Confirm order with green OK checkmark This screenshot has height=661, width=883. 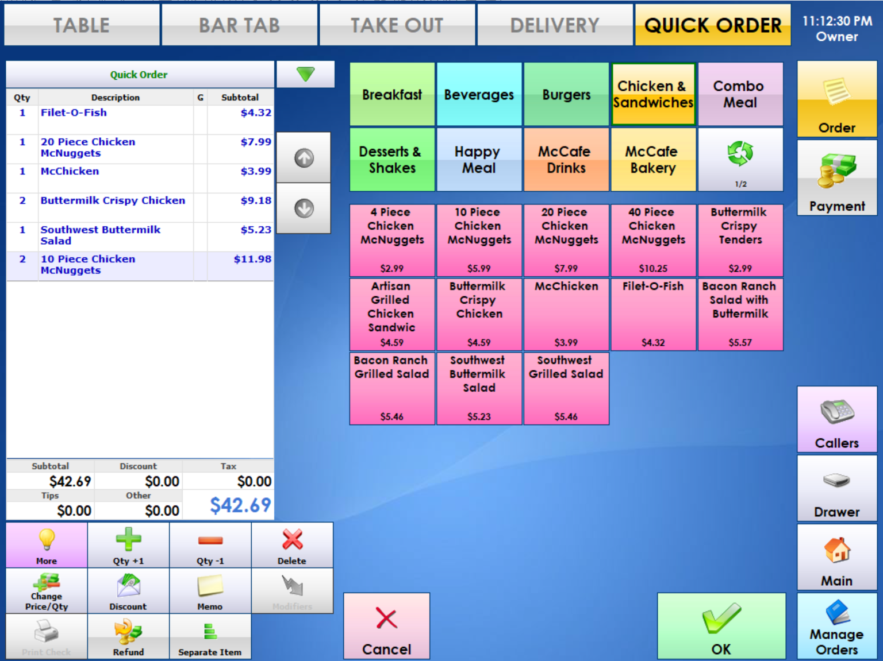721,626
